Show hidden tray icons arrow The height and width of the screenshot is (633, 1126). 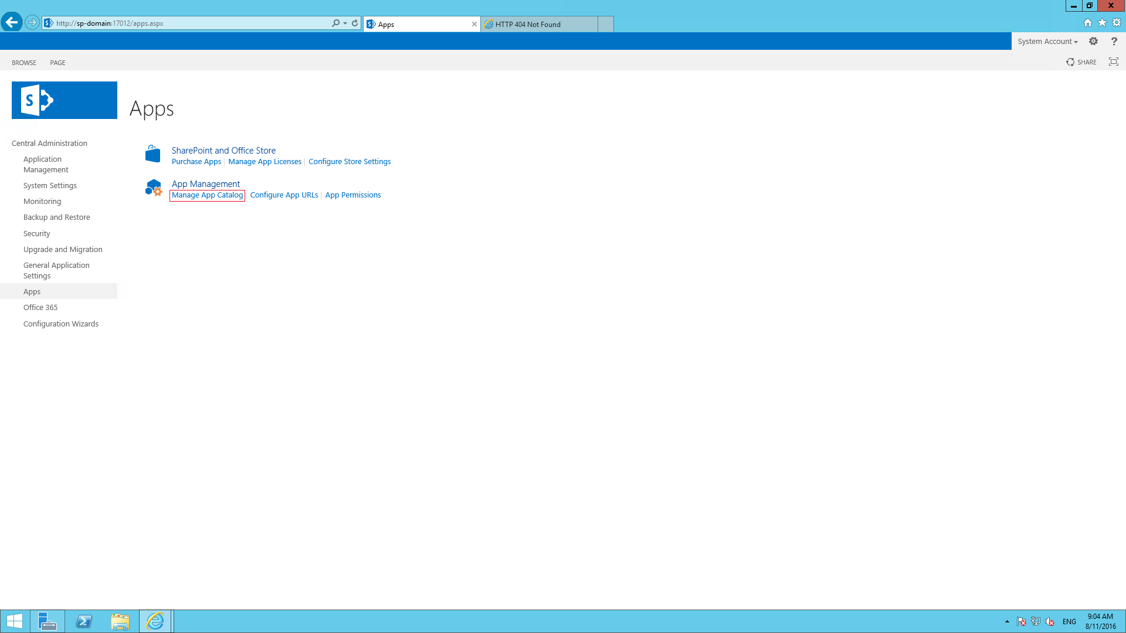1007,621
